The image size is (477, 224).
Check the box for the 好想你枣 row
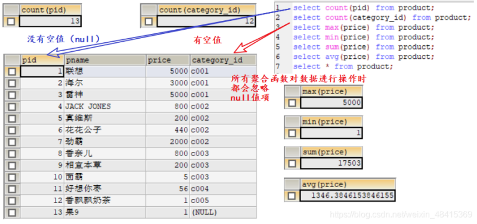pos(12,189)
